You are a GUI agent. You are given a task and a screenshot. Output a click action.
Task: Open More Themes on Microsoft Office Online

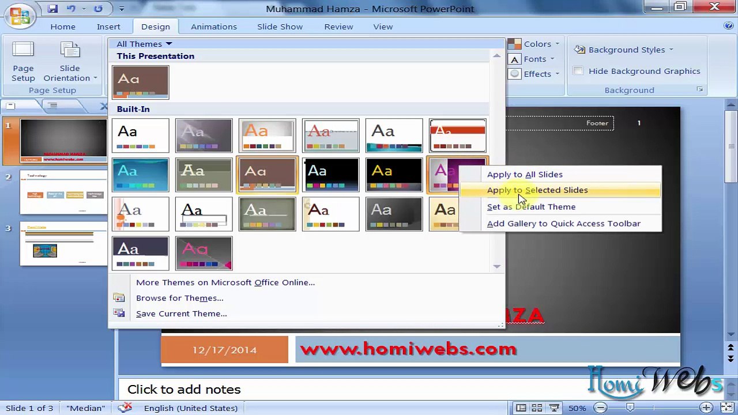pos(225,282)
